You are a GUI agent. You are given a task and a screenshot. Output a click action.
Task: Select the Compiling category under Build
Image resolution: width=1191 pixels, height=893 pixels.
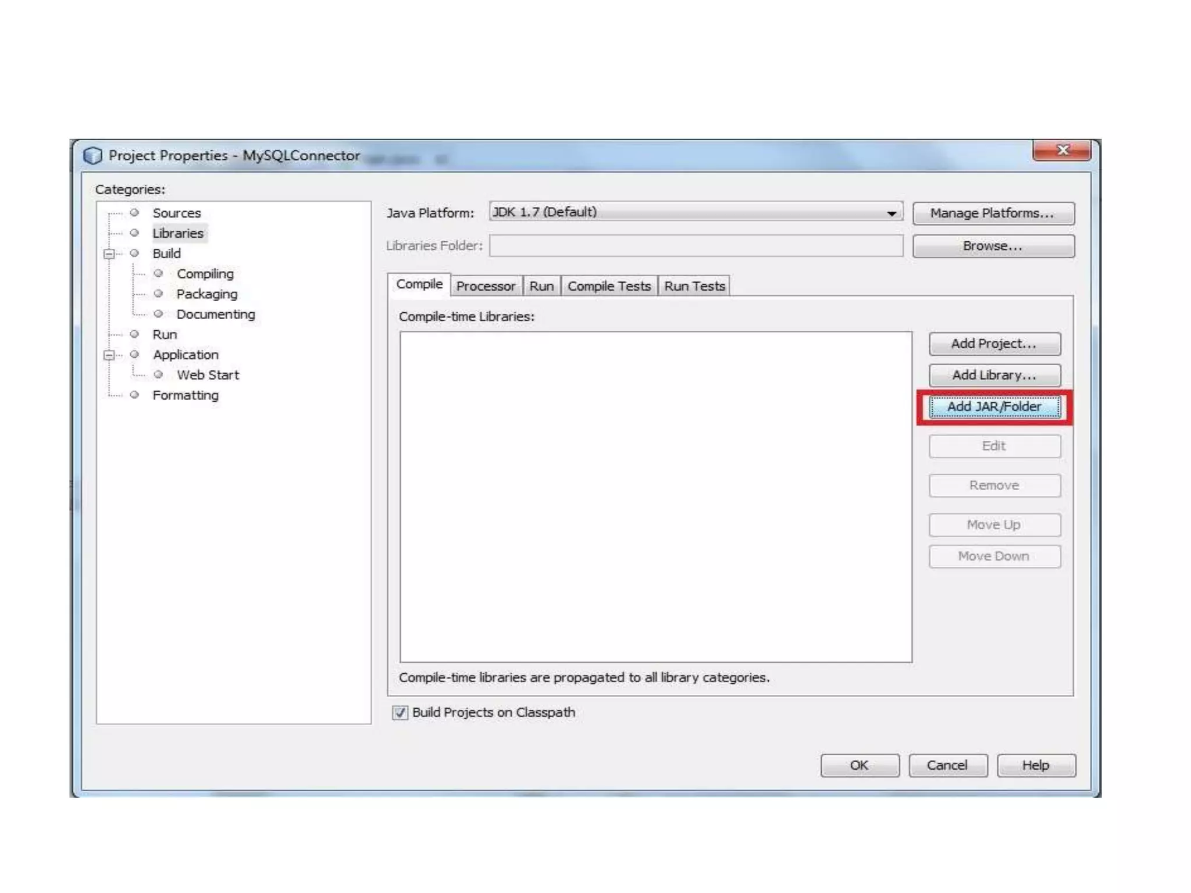[x=205, y=274]
